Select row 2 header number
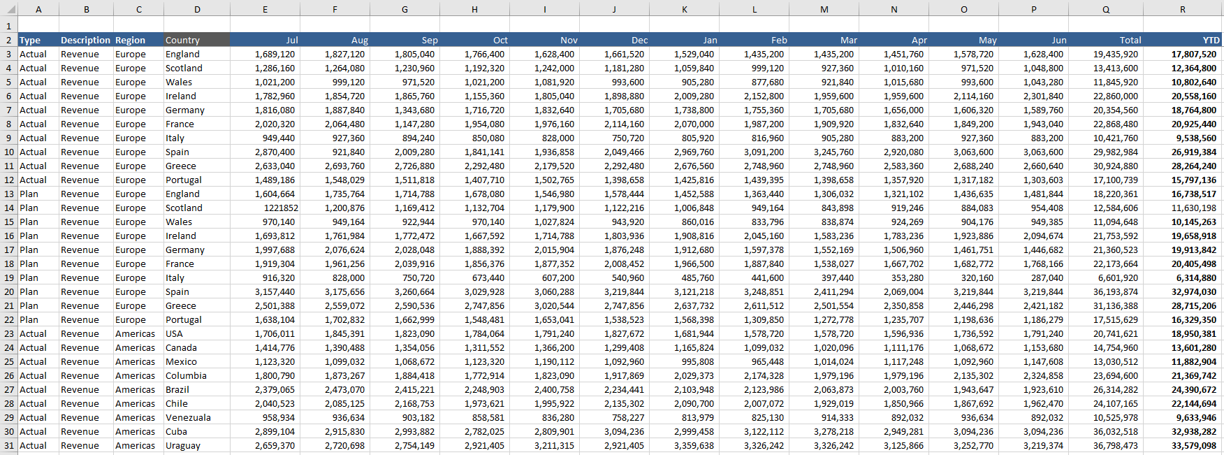 pos(9,40)
